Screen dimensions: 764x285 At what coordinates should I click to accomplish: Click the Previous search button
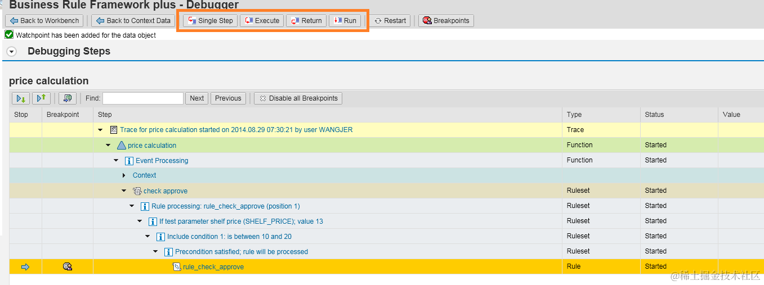click(x=228, y=98)
